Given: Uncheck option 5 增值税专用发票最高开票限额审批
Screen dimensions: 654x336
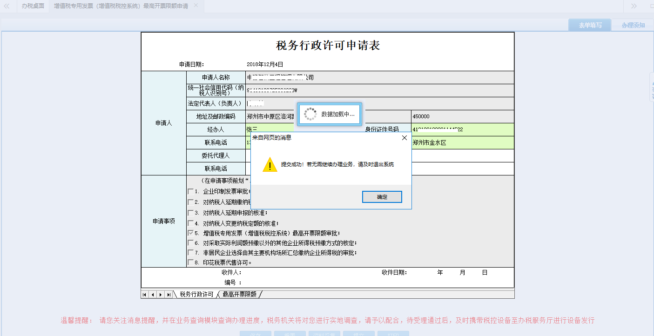Looking at the screenshot, I should pyautogui.click(x=190, y=232).
